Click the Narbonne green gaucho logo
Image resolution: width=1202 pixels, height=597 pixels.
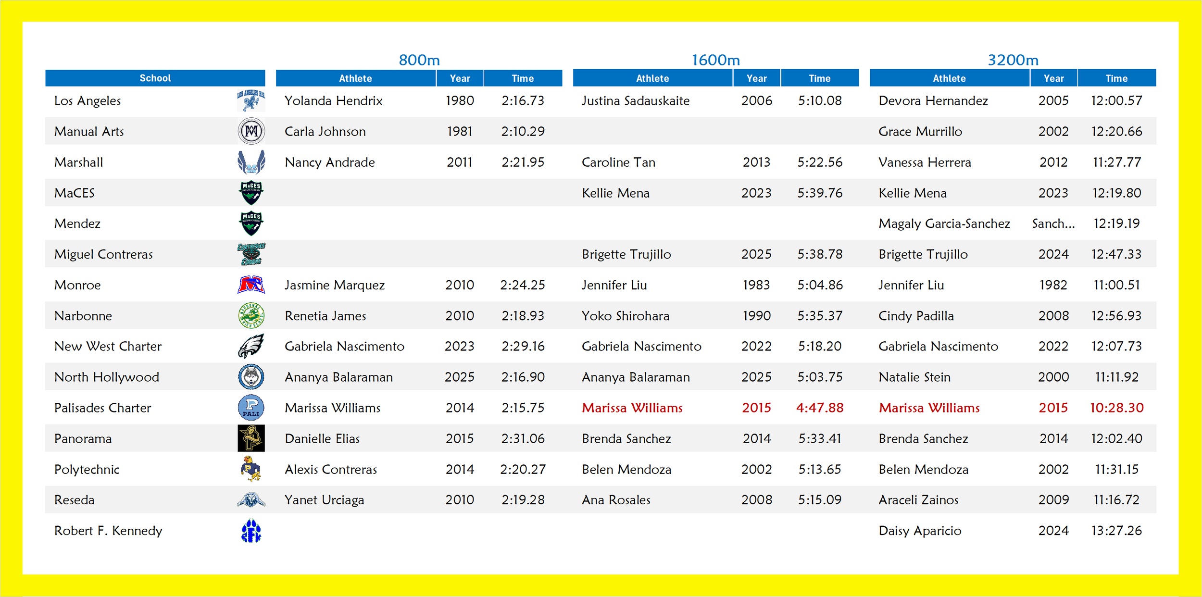click(251, 315)
